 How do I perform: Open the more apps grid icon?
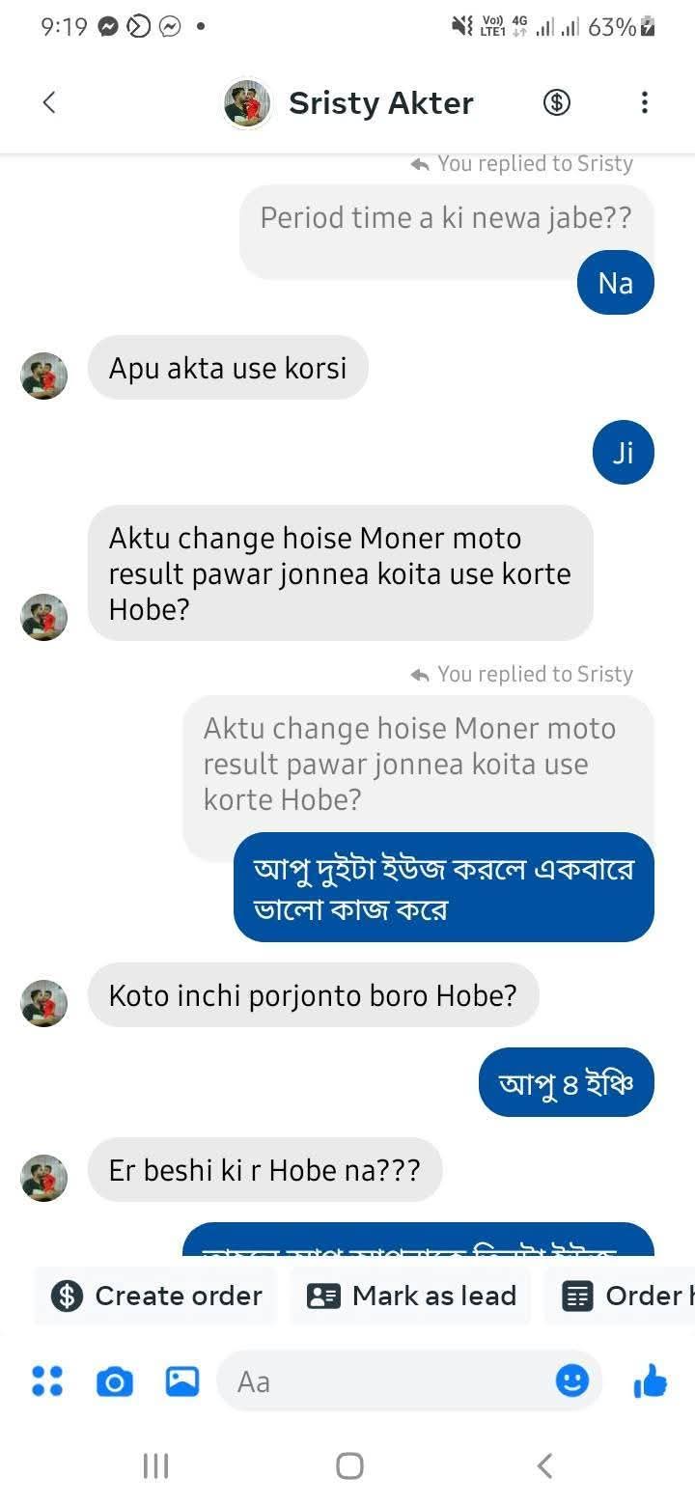pos(46,1380)
